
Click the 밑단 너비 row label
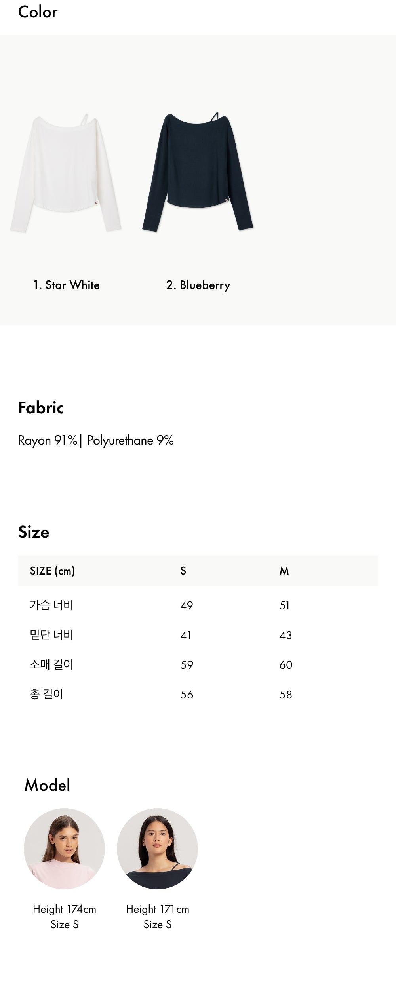point(51,635)
